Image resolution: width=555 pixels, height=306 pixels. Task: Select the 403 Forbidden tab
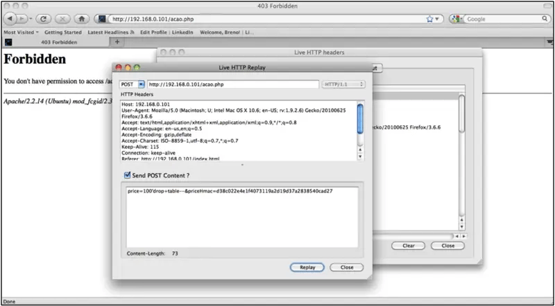(x=58, y=42)
